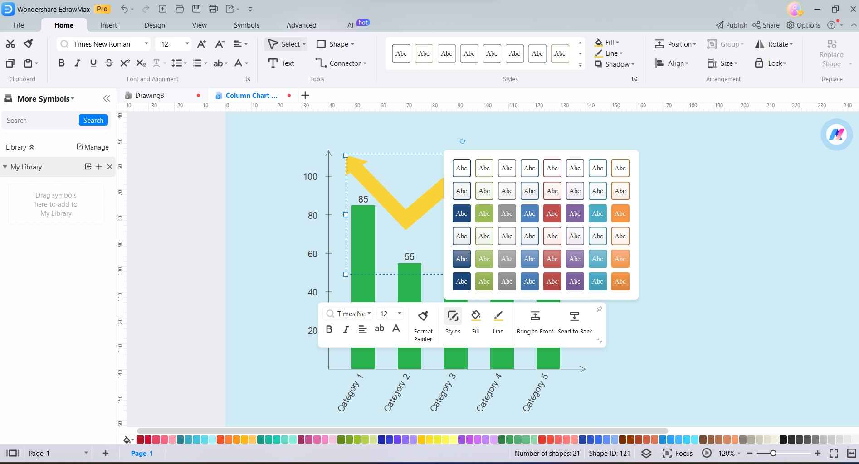Increase font size with the A+ icon
This screenshot has width=859, height=464.
click(201, 44)
